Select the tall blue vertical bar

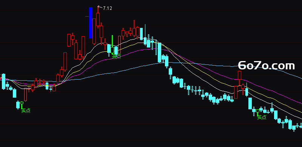(91, 23)
